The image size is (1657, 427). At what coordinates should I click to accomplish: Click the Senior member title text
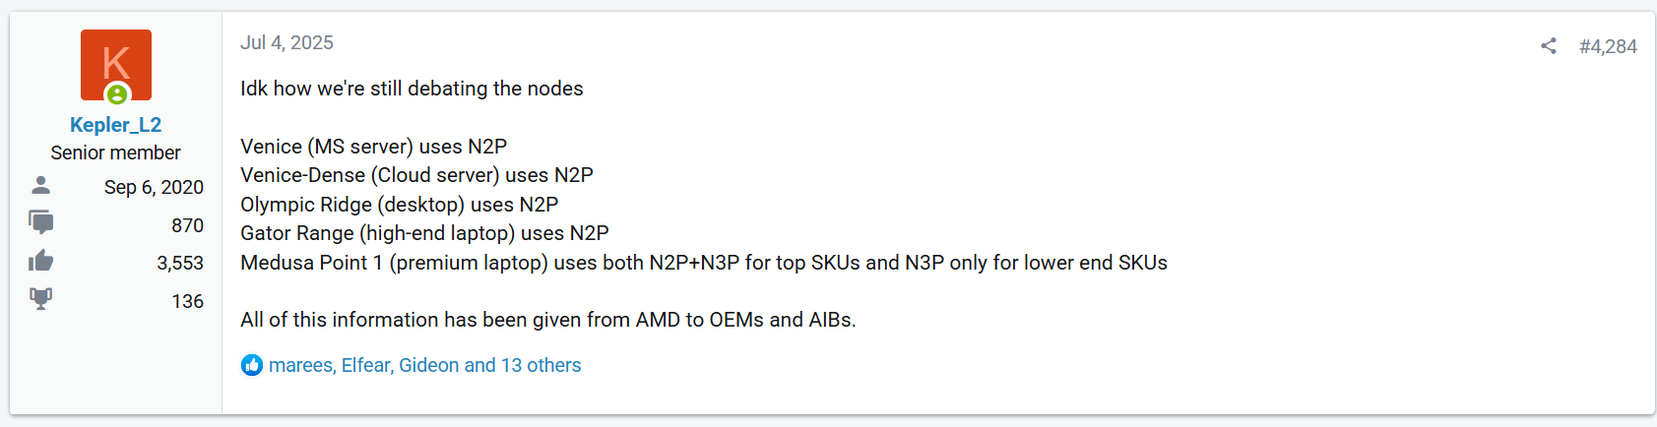(115, 152)
